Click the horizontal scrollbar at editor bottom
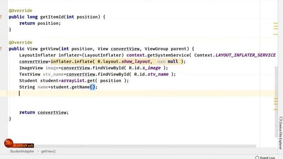This screenshot has width=283, height=159. click(x=145, y=146)
